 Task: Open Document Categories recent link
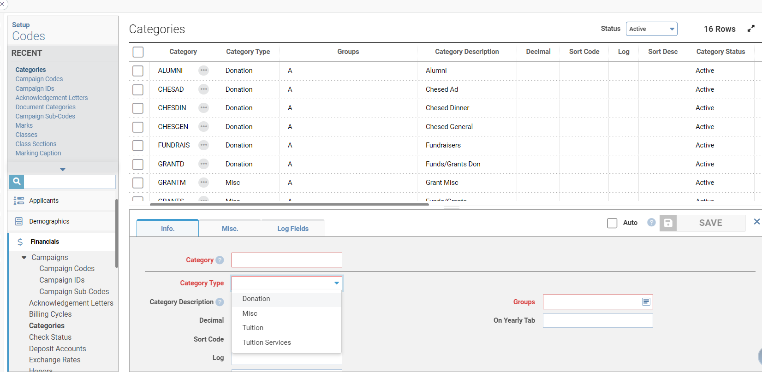click(46, 107)
